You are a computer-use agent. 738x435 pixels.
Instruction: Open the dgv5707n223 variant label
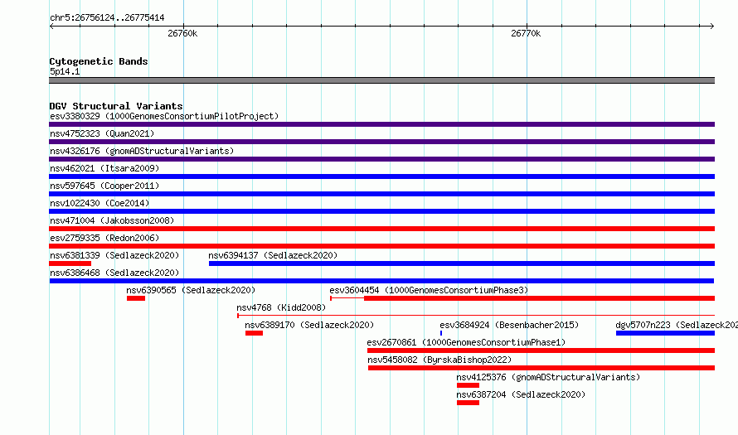pyautogui.click(x=677, y=325)
